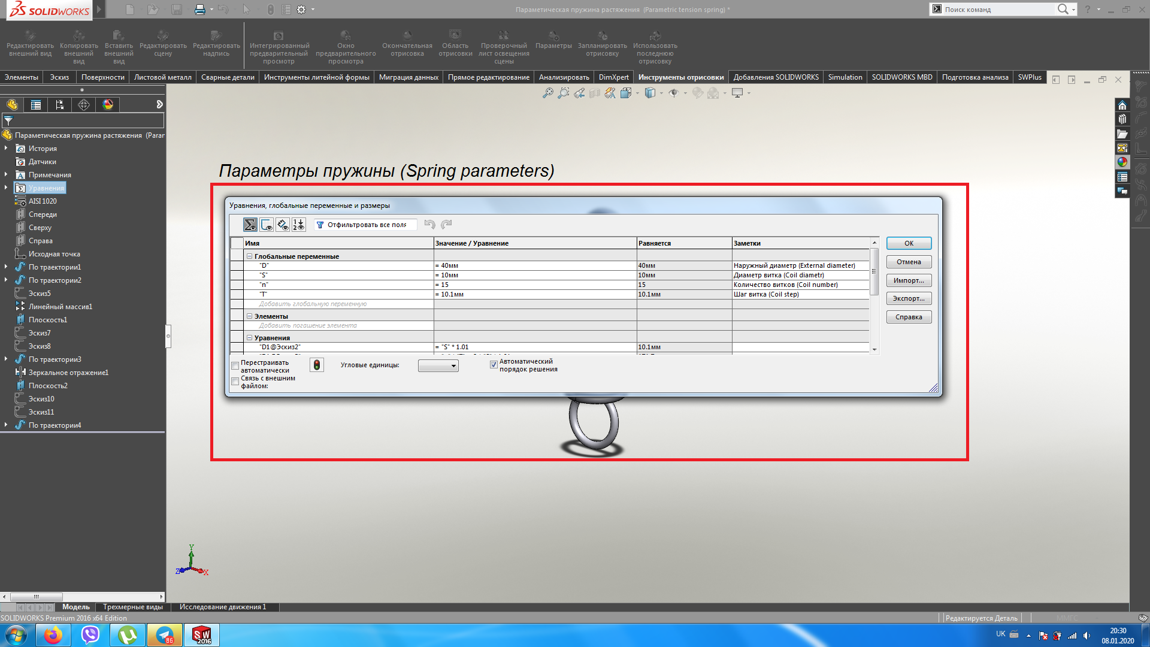
Task: Open the DisplayManager appearance sphere tab
Action: (108, 105)
